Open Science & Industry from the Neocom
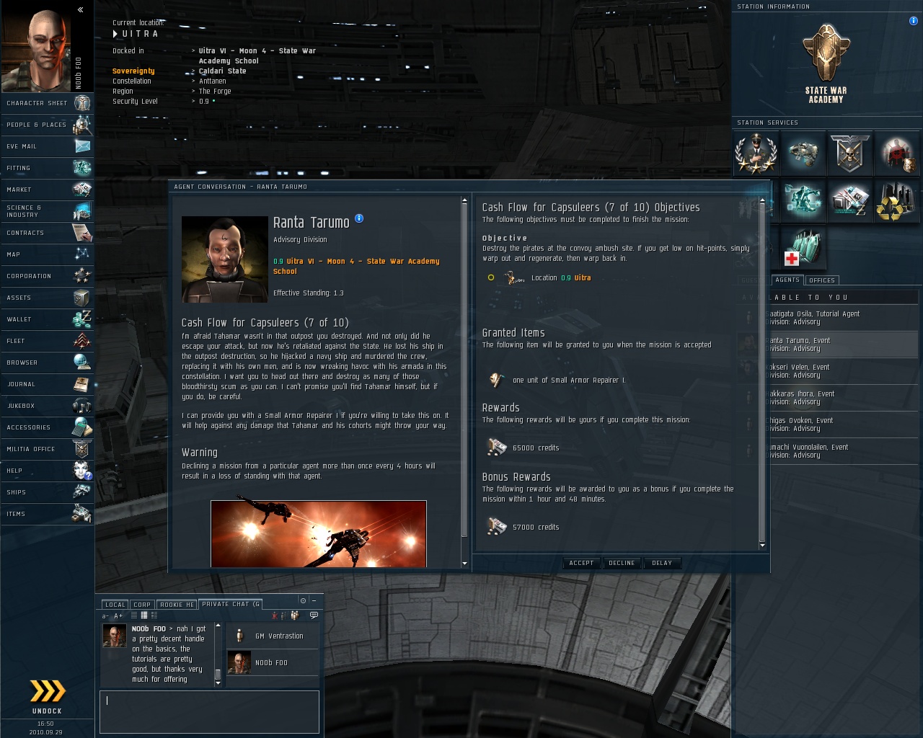 click(47, 211)
